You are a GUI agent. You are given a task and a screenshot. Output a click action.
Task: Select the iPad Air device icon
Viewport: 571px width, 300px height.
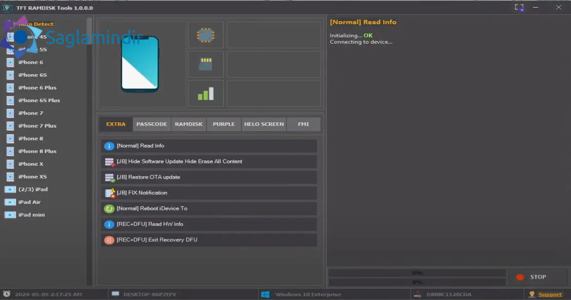pos(10,202)
